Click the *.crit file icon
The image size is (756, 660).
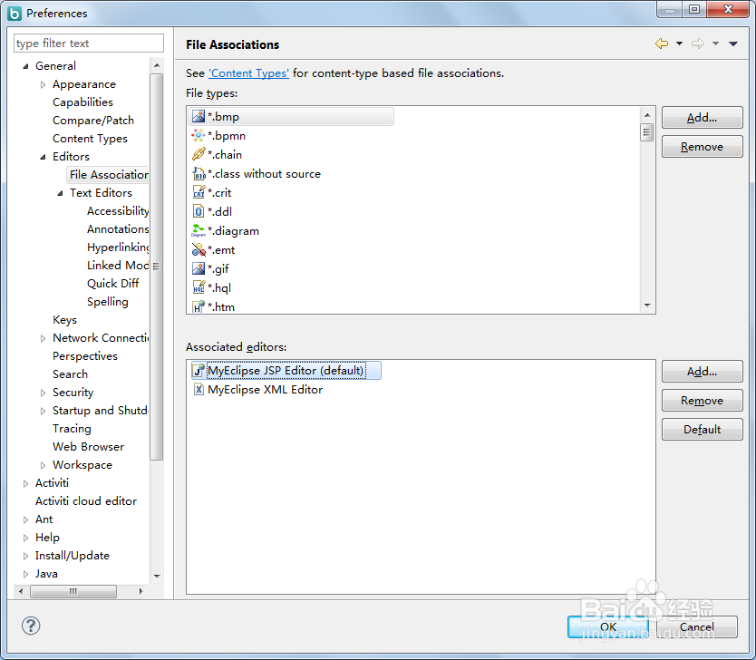click(x=199, y=192)
